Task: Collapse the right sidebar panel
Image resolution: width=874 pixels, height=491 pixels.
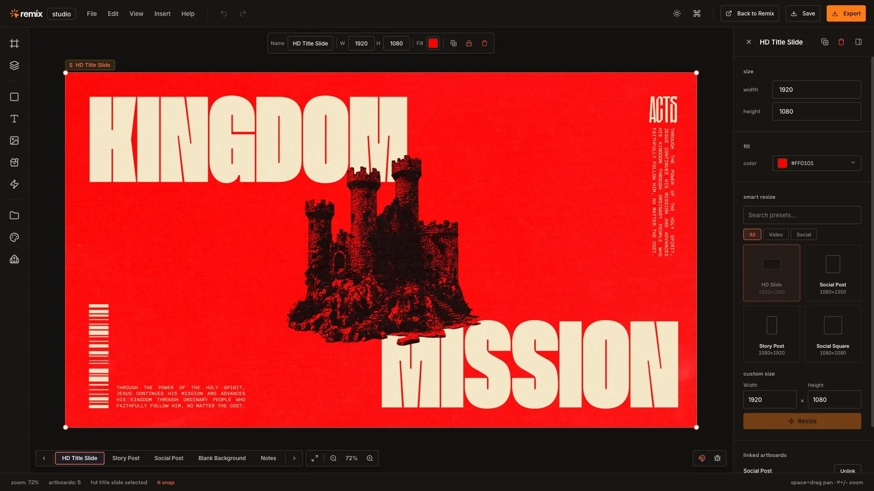Action: click(x=859, y=42)
